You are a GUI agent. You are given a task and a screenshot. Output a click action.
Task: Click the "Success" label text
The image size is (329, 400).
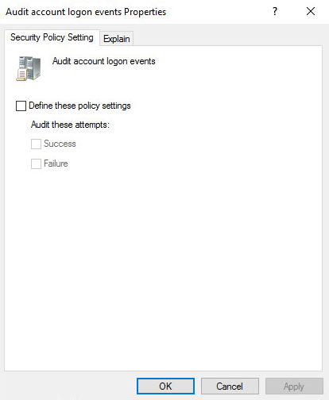click(x=60, y=144)
